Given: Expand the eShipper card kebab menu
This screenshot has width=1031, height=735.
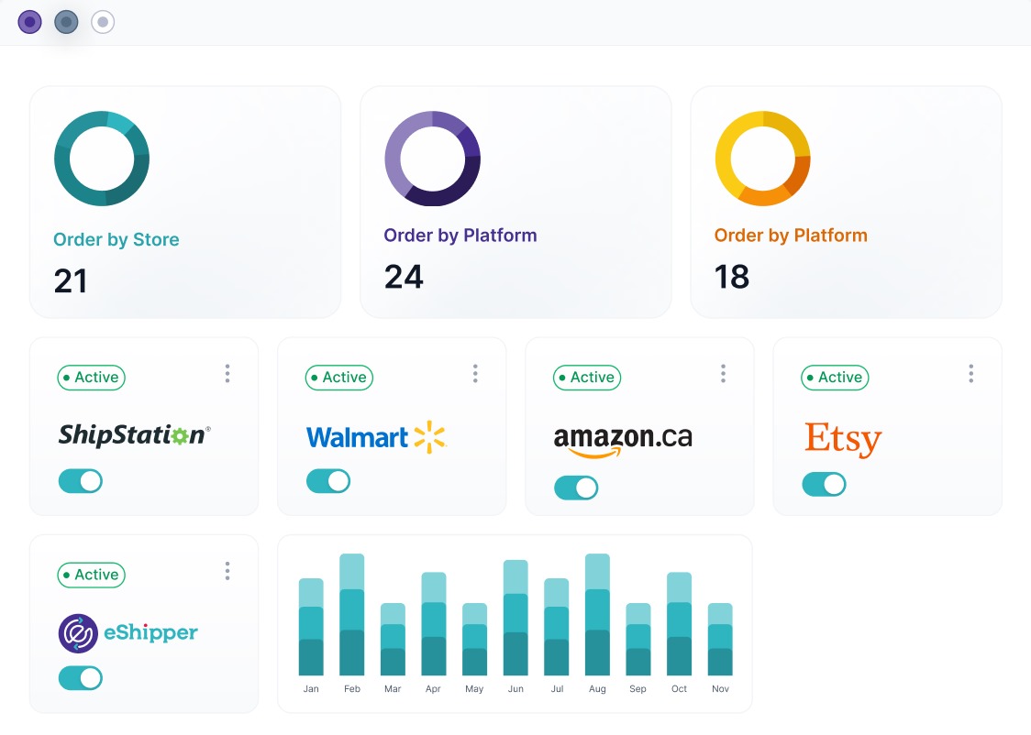Looking at the screenshot, I should [x=227, y=571].
